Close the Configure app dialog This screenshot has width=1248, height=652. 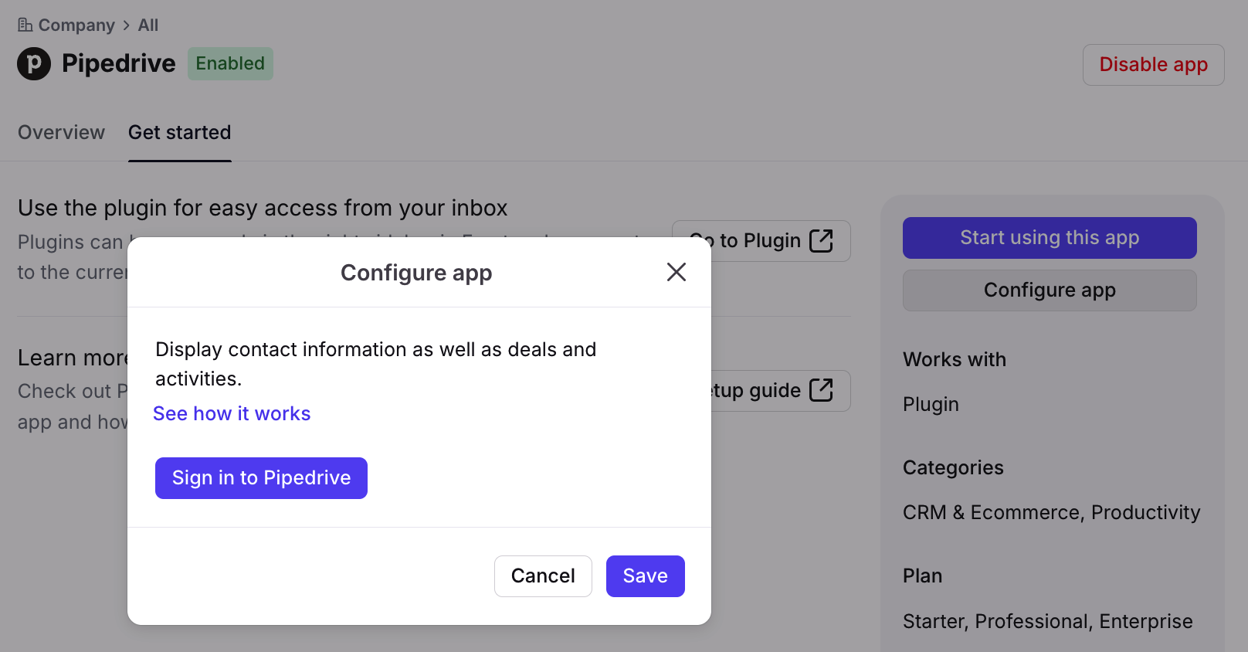(x=676, y=272)
